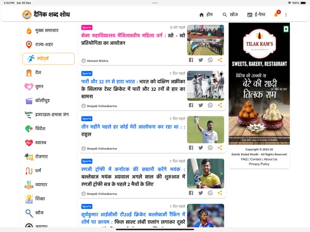The width and height of the screenshot is (310, 232).
Task: Share रणजी ट्रॉफी article on Twitter
Action: coord(200,193)
